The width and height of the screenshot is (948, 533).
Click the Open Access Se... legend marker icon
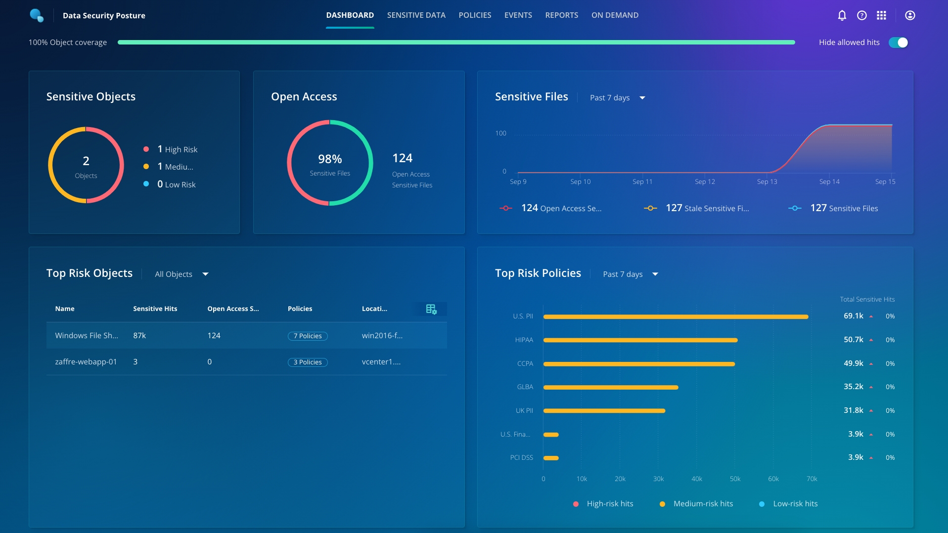[x=505, y=208]
